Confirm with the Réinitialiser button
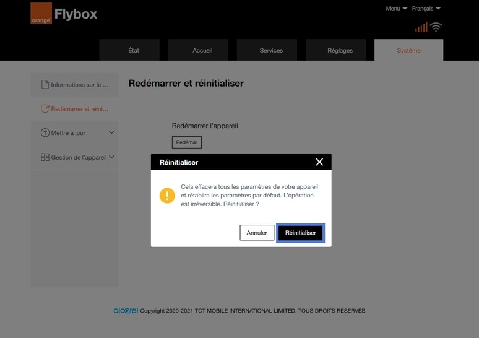The image size is (479, 338). click(300, 233)
